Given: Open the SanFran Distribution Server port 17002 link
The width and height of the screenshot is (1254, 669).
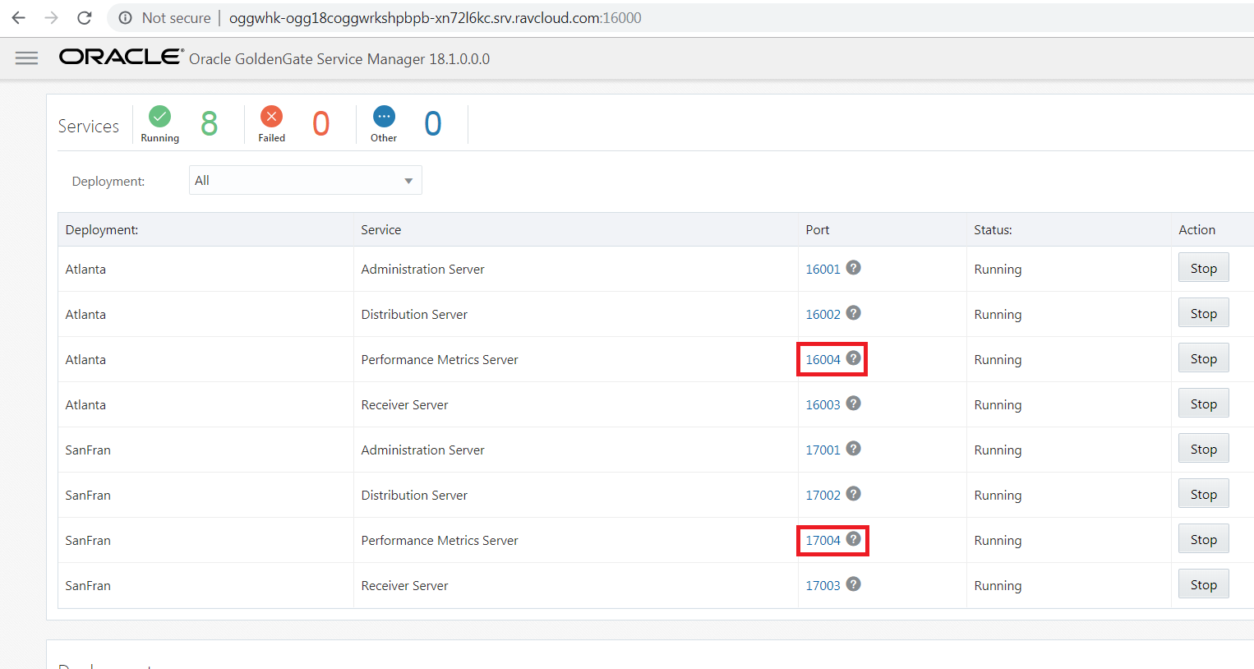Looking at the screenshot, I should coord(823,496).
